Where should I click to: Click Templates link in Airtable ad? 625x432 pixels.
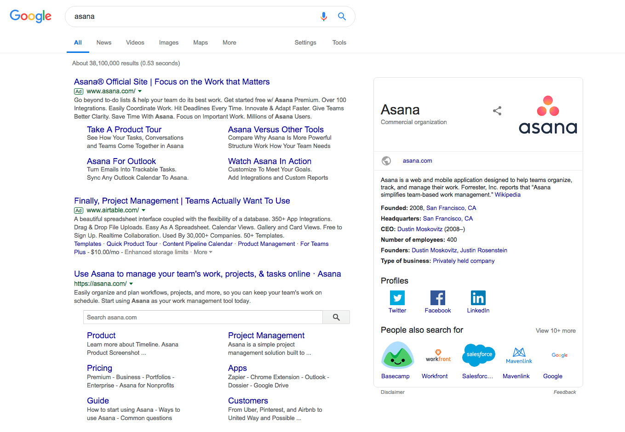pos(88,244)
